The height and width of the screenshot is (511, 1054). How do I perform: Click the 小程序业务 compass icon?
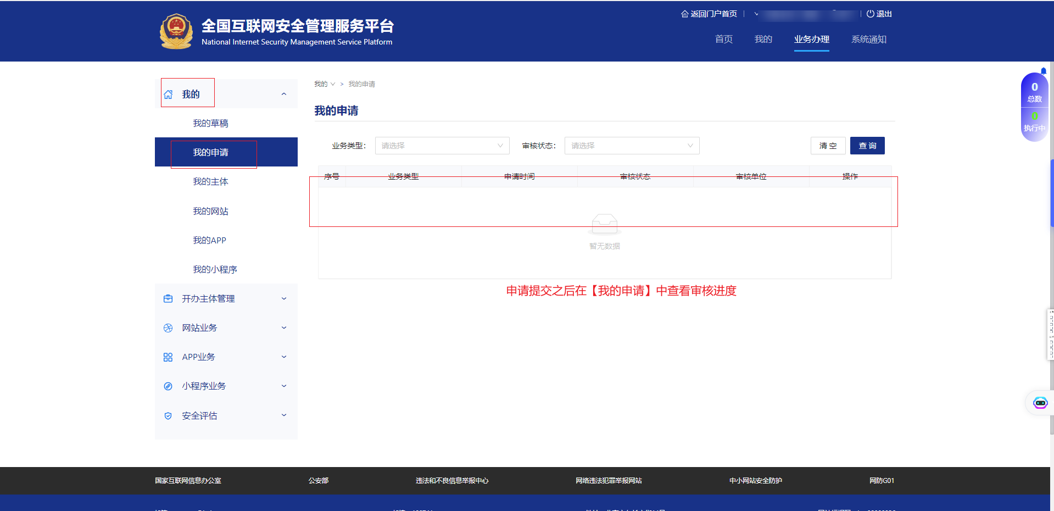168,386
